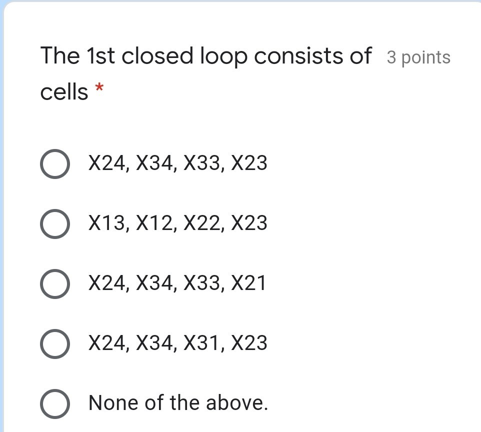Activate the third radio circle

tap(55, 283)
